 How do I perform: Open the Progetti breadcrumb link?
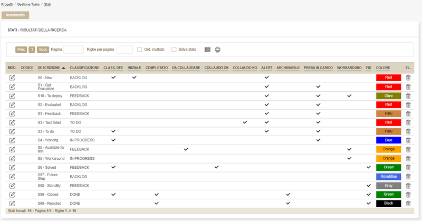coord(7,4)
